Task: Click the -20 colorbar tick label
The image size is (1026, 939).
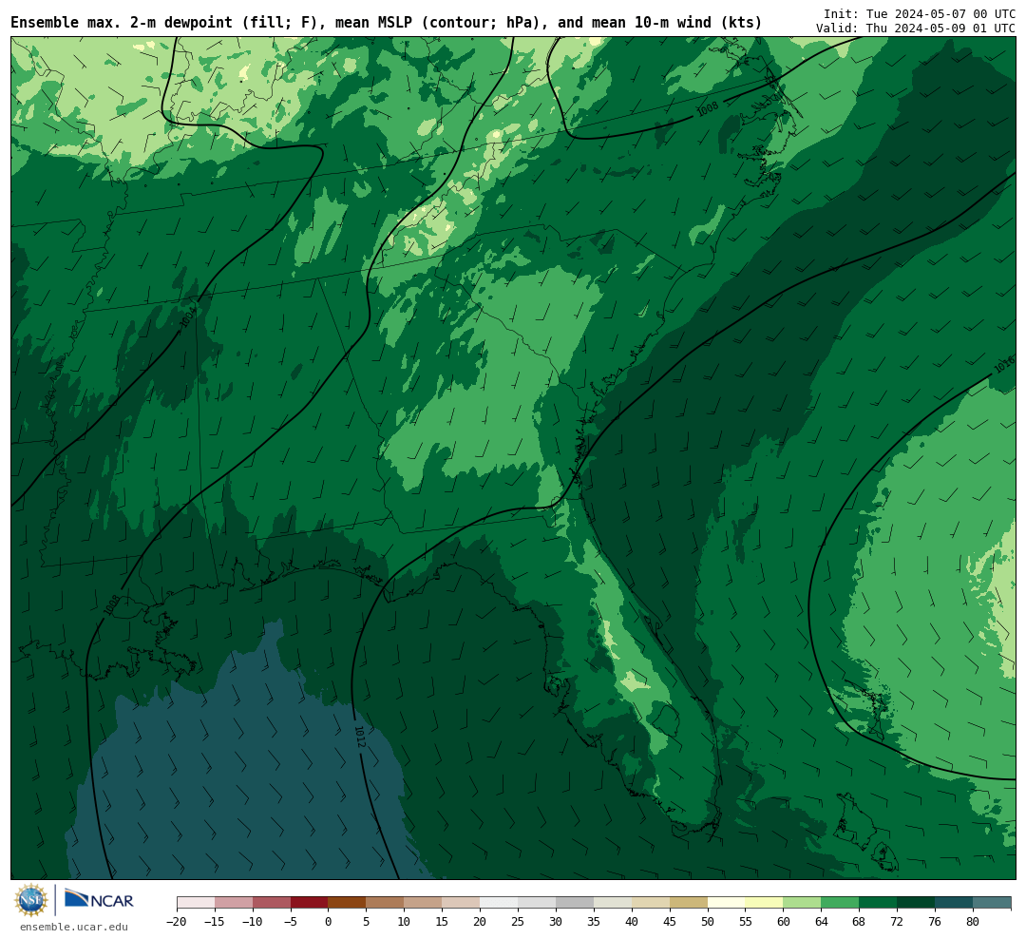Action: (x=177, y=921)
